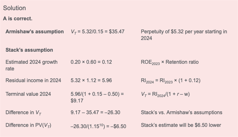Click the Perpetuity of $5.32 per year note

tap(184, 35)
